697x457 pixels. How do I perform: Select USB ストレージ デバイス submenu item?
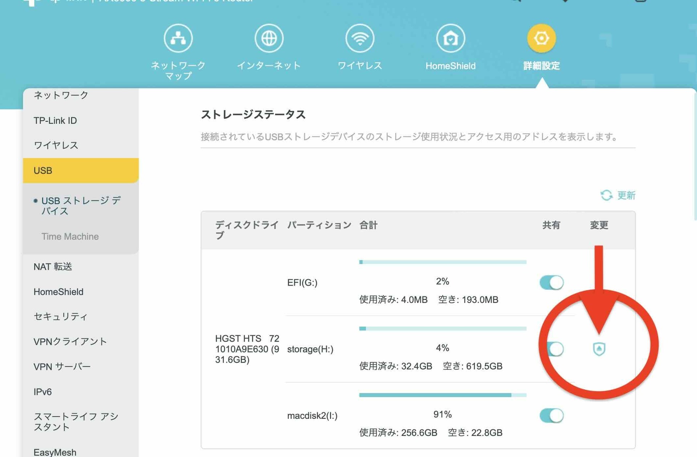[81, 206]
